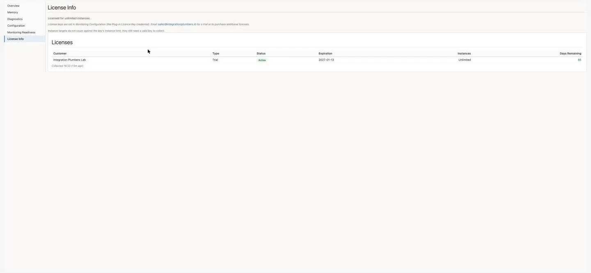
Task: Click the 2027-01-13 expiration date
Action: (326, 60)
